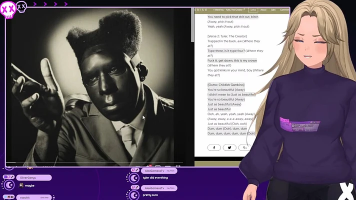Viewport: 356px width, 200px height.
Task: Click lyric 'You got kinks in your mind, boy'
Action: pyautogui.click(x=230, y=70)
